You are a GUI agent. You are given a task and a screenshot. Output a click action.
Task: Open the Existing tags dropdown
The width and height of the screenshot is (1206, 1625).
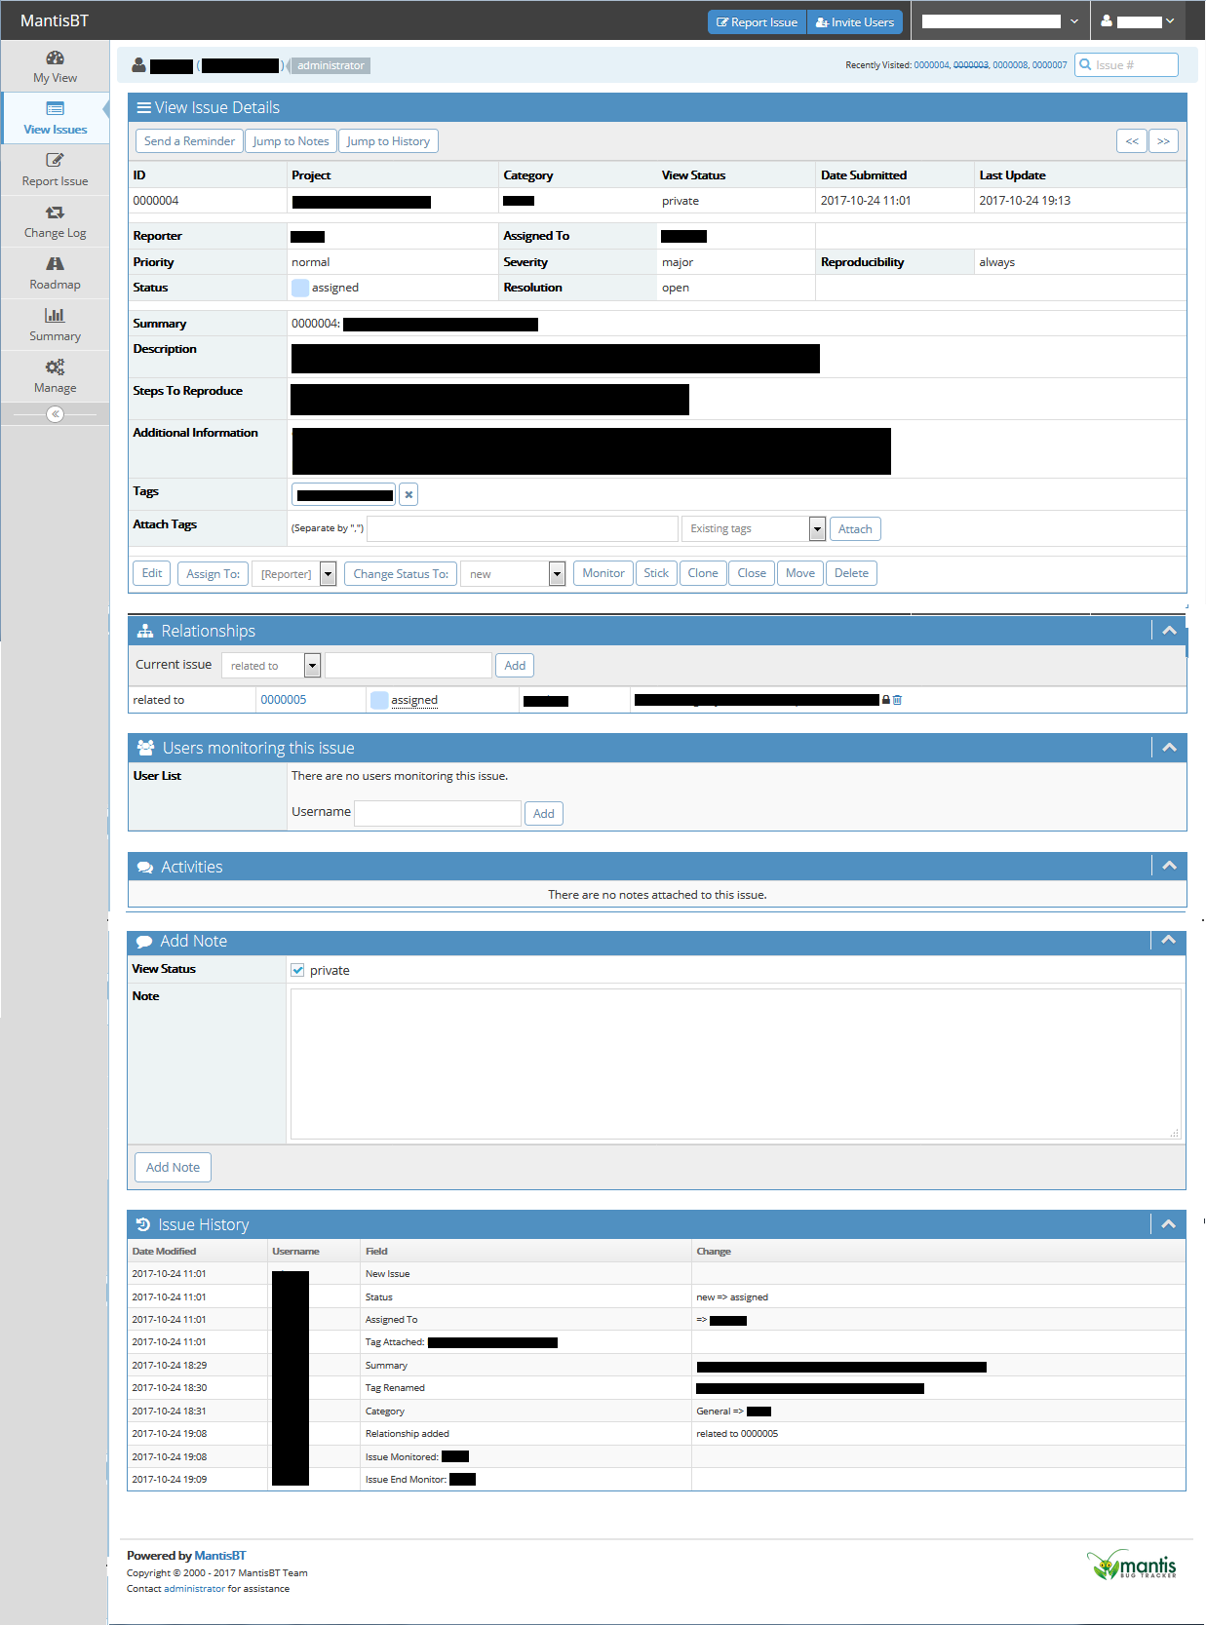pos(754,528)
